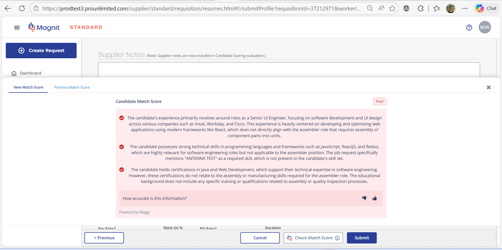Image resolution: width=502 pixels, height=250 pixels.
Task: Click the thumbs up feedback icon
Action: (x=375, y=198)
